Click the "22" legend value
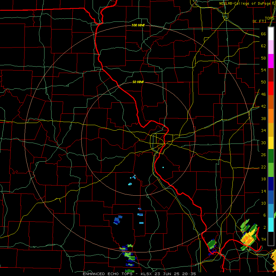The image size is (276, 276). pyautogui.click(x=263, y=167)
